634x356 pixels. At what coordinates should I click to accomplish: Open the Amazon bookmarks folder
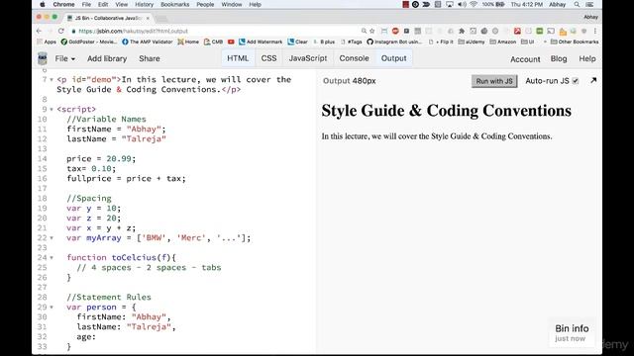[x=502, y=42]
